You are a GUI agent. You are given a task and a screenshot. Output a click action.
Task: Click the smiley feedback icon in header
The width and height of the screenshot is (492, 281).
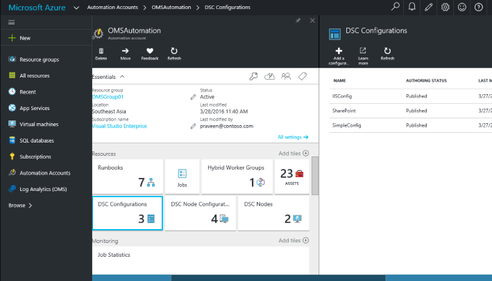(462, 7)
